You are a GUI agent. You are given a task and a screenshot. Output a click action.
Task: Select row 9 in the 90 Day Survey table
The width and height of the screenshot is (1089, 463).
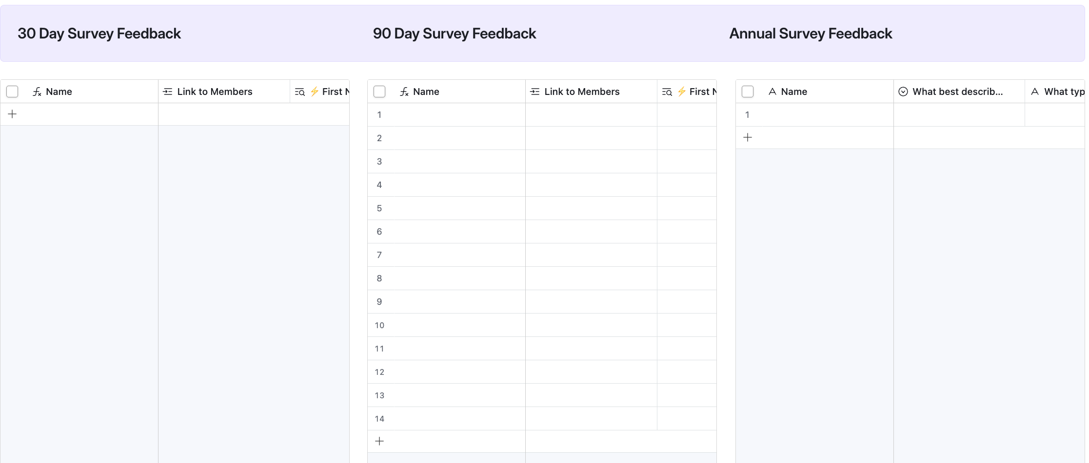(x=379, y=302)
